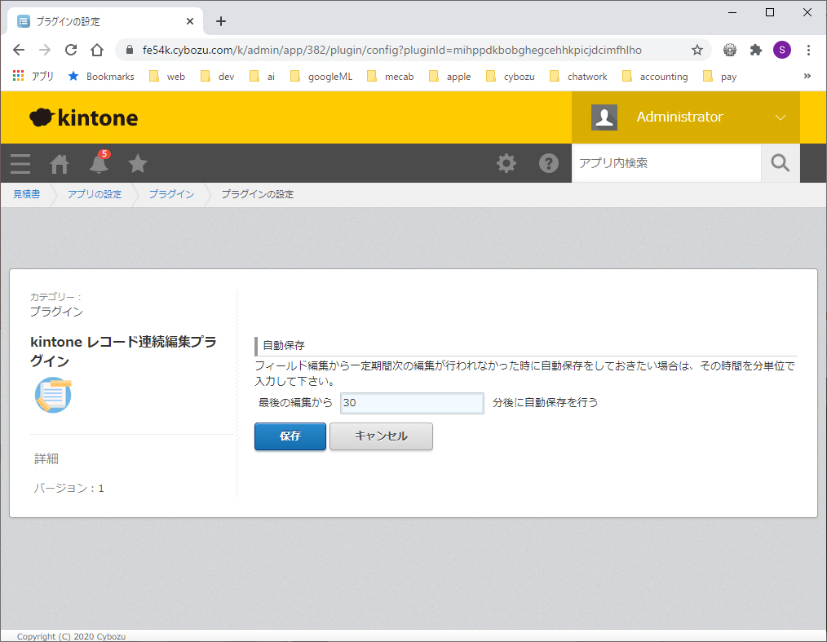Click the blue 保存 button
The width and height of the screenshot is (827, 642).
pyautogui.click(x=290, y=436)
